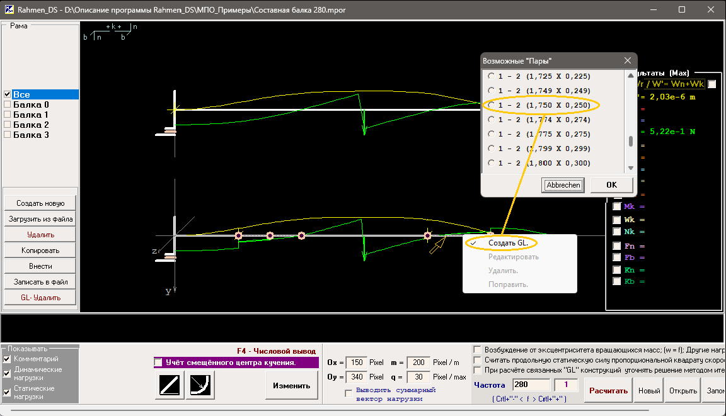
Task: Close the Возможные "Пары" dialog
Action: click(628, 61)
